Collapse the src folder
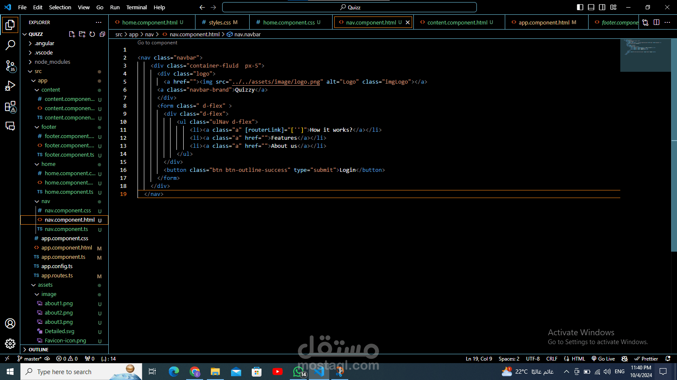The height and width of the screenshot is (380, 677). pos(64,71)
